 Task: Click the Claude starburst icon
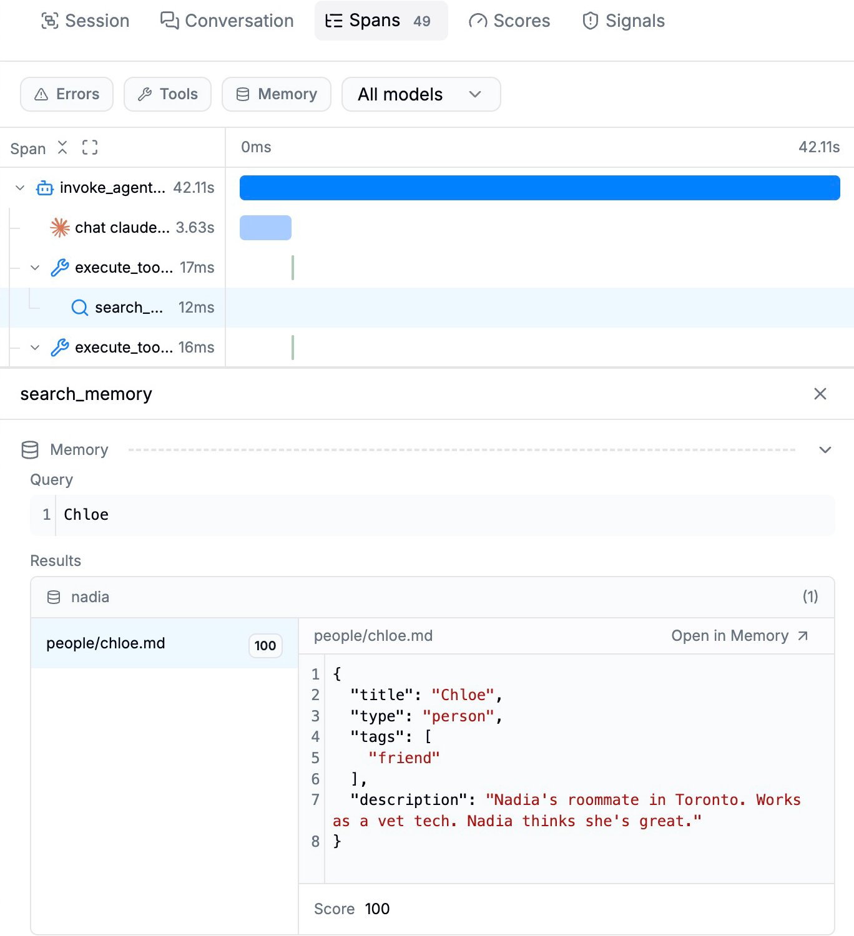60,228
